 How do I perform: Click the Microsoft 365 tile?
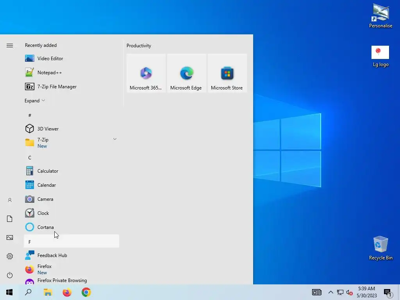[x=146, y=73]
